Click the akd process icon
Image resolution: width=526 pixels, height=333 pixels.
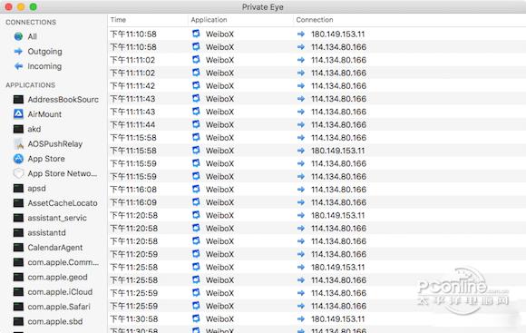coord(18,129)
